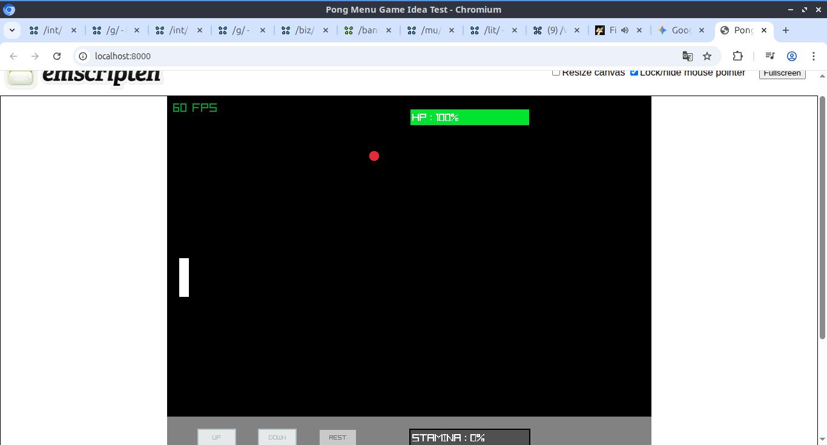Reload the localhost page

57,56
